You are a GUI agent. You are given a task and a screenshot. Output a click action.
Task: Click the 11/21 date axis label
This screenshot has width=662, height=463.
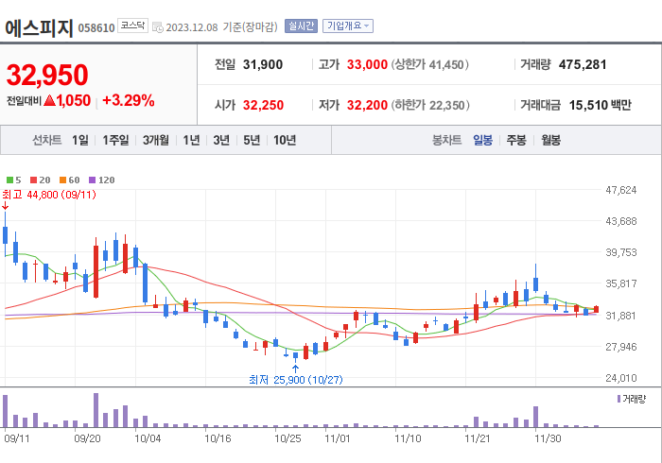478,438
